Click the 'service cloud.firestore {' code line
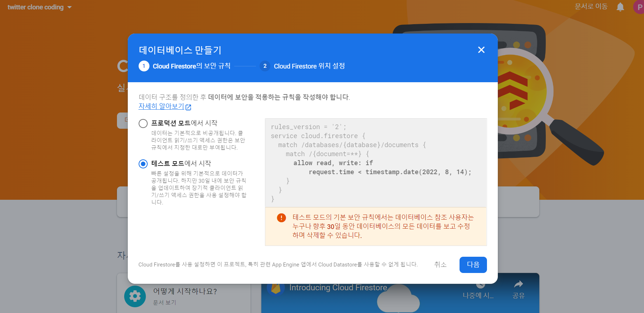The image size is (644, 313). coord(318,136)
